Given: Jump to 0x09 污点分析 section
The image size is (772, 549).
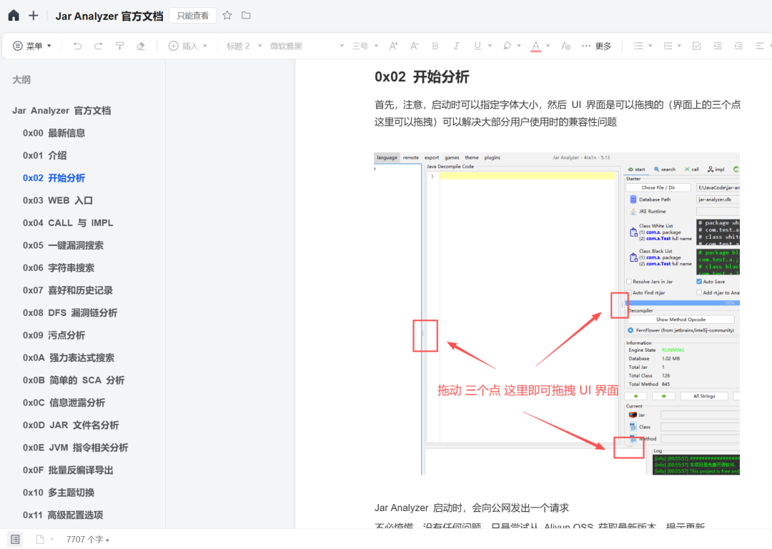Looking at the screenshot, I should (x=54, y=335).
